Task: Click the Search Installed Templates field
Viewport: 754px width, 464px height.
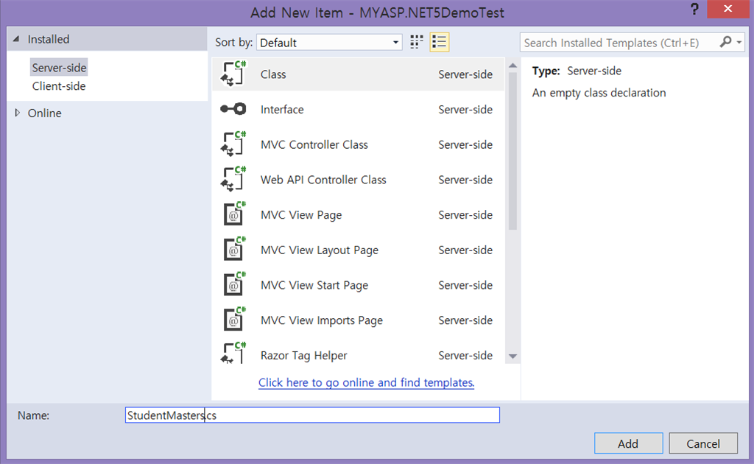Action: (620, 43)
